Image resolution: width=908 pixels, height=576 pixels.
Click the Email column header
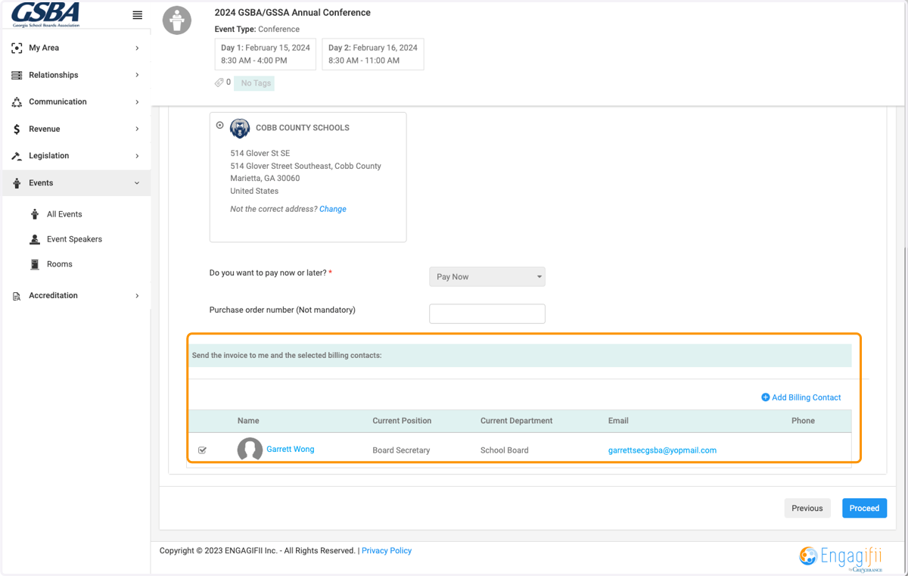[x=618, y=421]
